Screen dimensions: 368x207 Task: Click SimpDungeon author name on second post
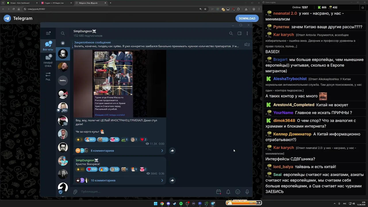tap(87, 160)
